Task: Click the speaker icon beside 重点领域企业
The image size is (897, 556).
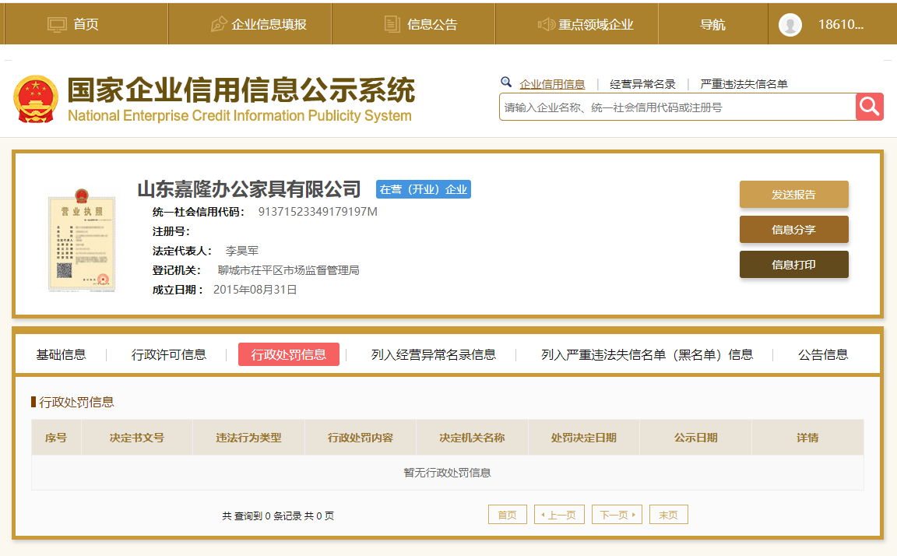Action: [x=547, y=24]
